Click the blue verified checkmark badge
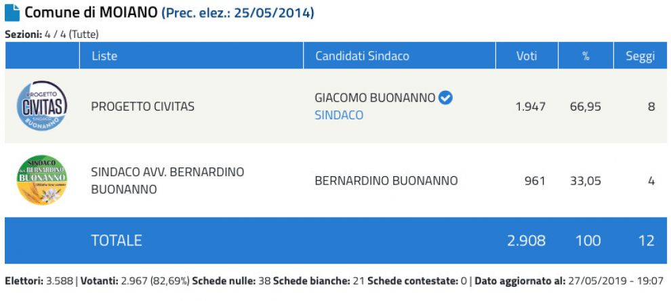Viewport: 671px width, 301px height. pyautogui.click(x=445, y=98)
